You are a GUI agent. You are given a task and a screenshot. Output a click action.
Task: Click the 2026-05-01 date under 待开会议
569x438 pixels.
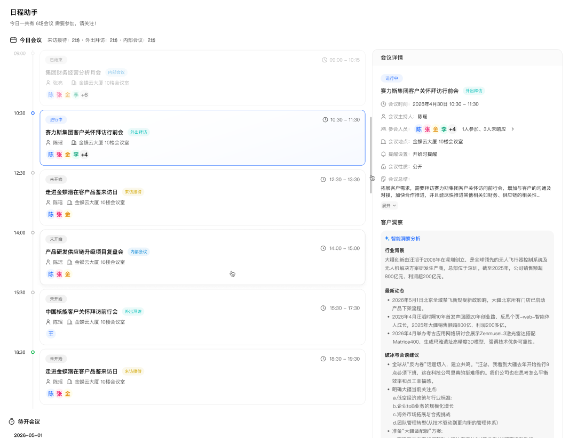pos(28,435)
